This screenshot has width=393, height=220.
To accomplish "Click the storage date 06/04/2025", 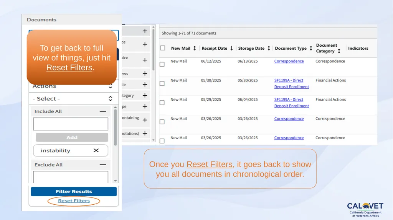I will click(248, 99).
